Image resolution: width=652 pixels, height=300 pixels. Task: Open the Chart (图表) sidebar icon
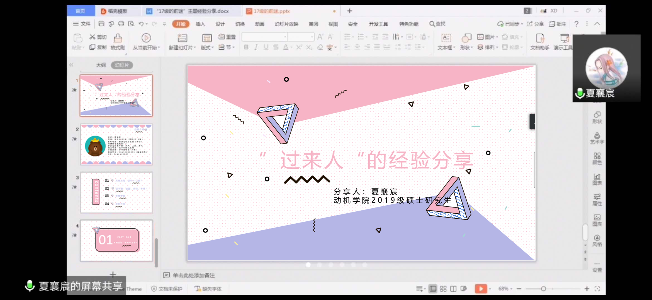(x=597, y=179)
